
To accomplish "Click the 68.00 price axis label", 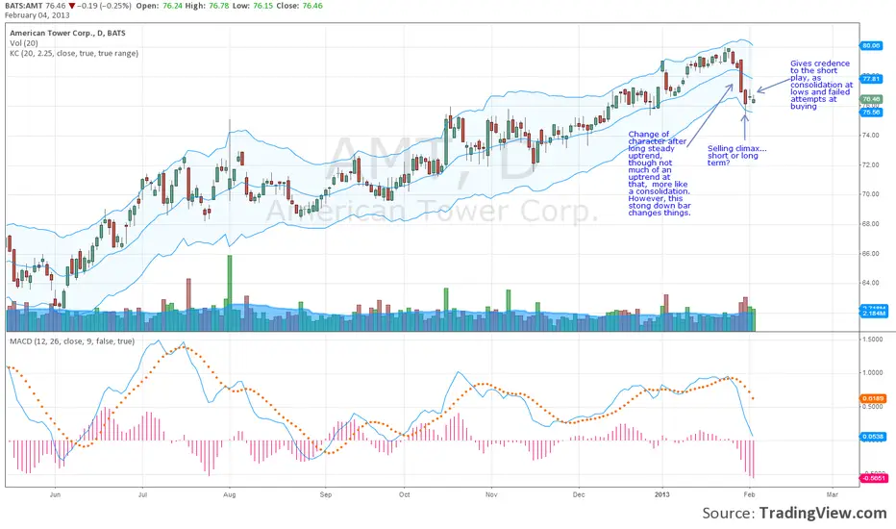I will point(870,224).
